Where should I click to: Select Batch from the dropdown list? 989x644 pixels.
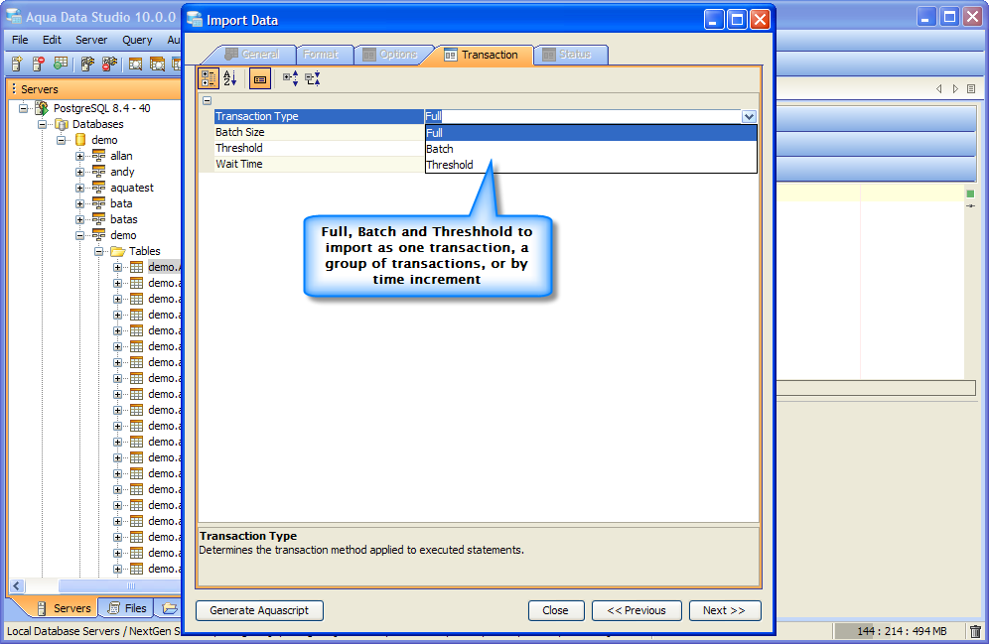pyautogui.click(x=591, y=149)
